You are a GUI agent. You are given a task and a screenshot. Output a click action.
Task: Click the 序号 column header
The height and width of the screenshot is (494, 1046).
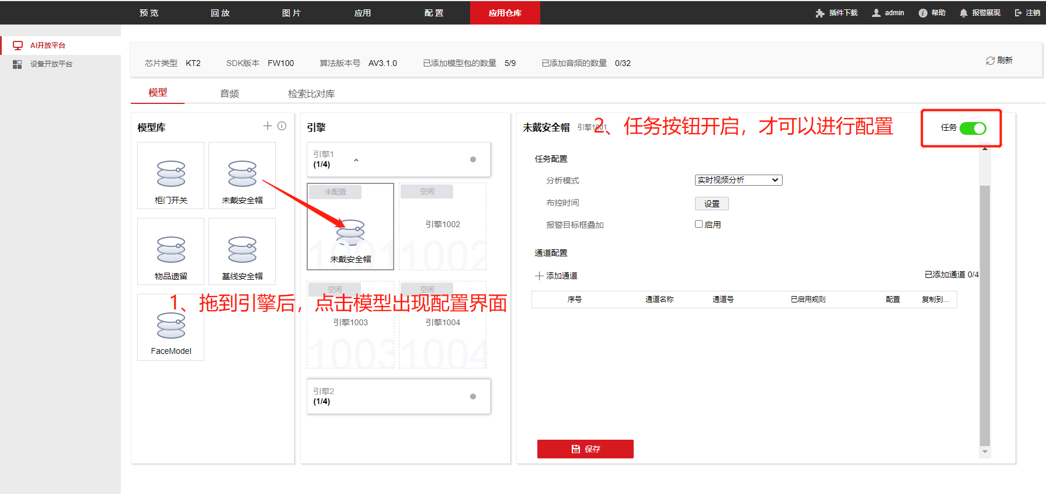[x=575, y=300]
